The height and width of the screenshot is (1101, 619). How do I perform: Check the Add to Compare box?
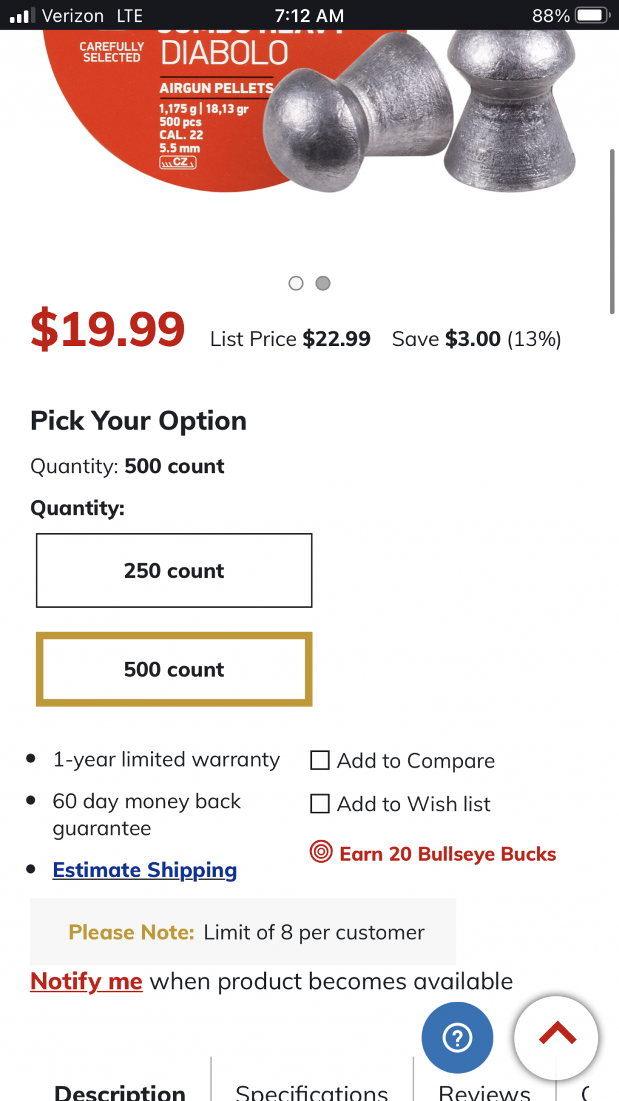coord(320,760)
